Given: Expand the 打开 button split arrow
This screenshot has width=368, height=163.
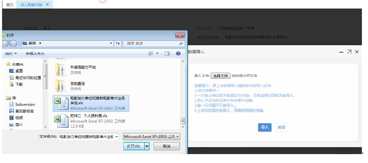Looking at the screenshot, I should click(x=147, y=146).
